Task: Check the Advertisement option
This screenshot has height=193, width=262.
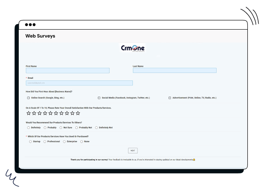Action: 170,98
